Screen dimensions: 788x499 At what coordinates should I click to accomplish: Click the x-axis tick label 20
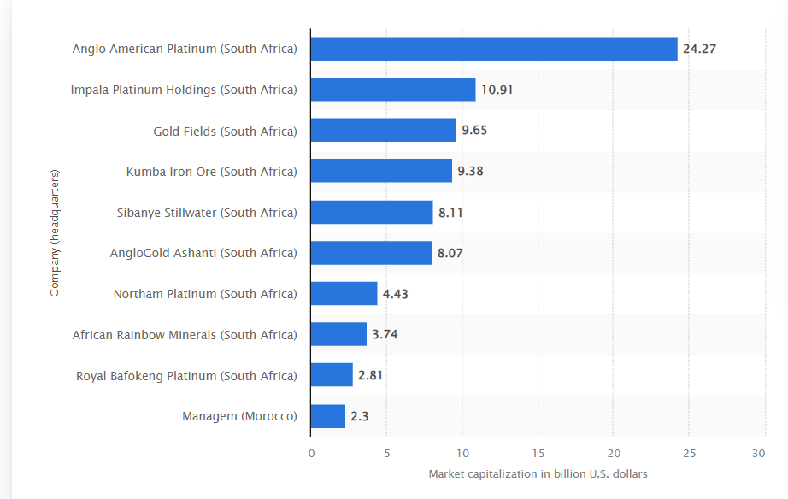(x=614, y=453)
